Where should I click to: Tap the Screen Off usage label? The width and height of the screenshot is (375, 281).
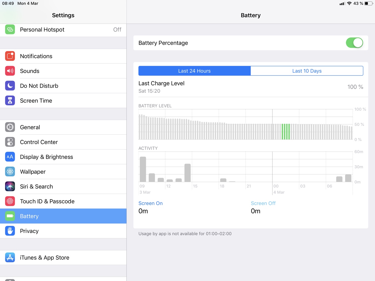pyautogui.click(x=263, y=203)
